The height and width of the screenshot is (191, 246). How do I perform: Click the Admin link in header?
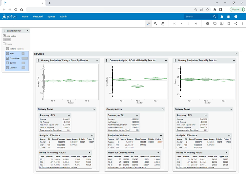[64, 16]
